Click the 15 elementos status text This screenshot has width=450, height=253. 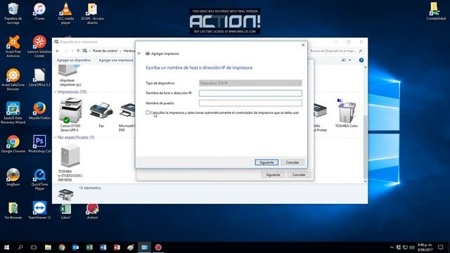(90, 188)
